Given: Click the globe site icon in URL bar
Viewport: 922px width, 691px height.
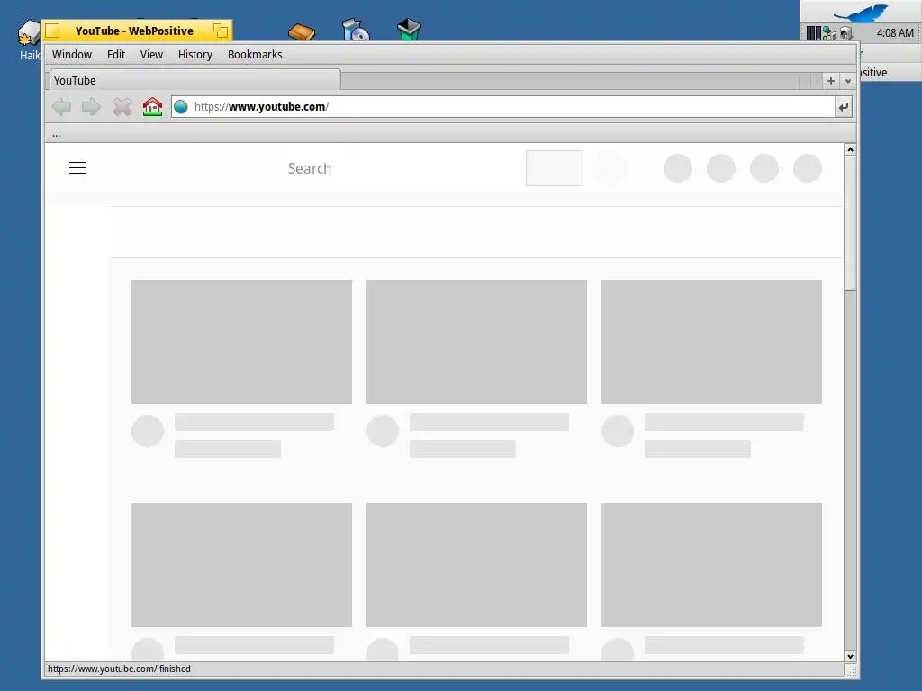Looking at the screenshot, I should coord(181,107).
